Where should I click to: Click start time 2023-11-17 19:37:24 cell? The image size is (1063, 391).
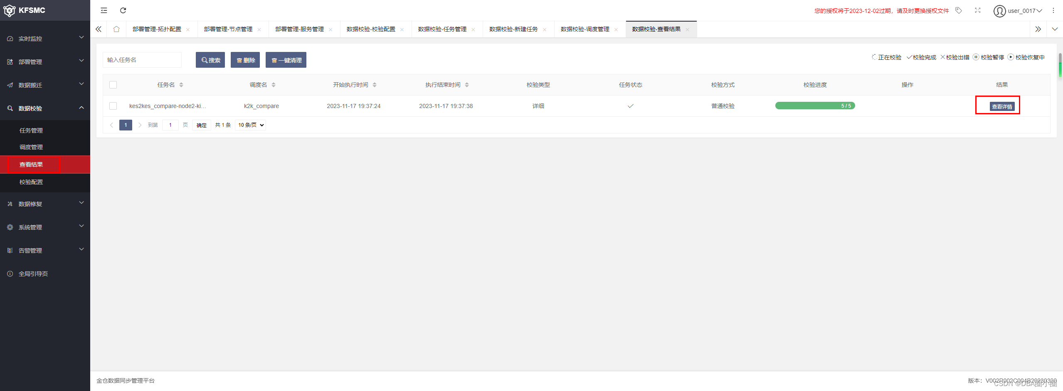354,106
